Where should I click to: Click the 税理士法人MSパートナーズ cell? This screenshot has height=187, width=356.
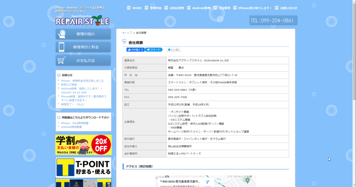pyautogui.click(x=227, y=154)
